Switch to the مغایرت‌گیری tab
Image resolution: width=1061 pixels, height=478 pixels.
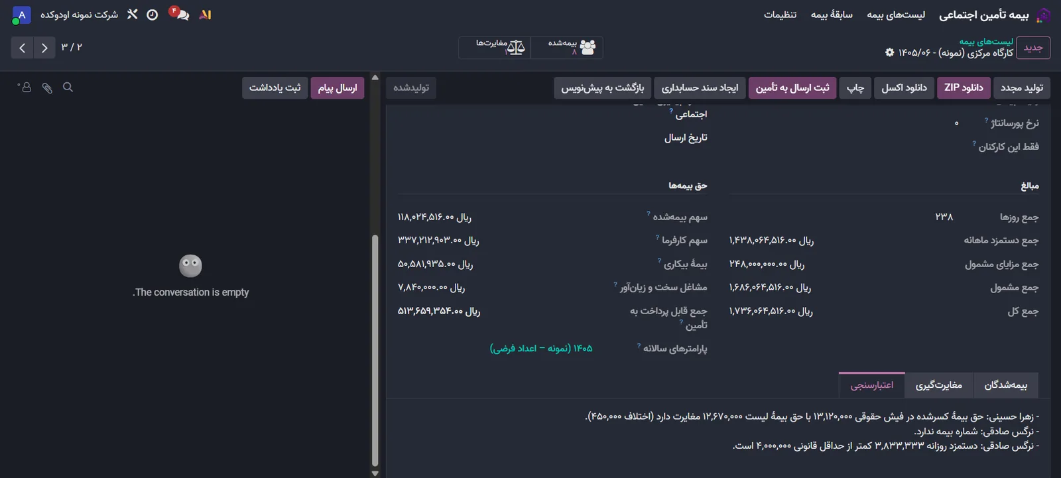tap(938, 385)
